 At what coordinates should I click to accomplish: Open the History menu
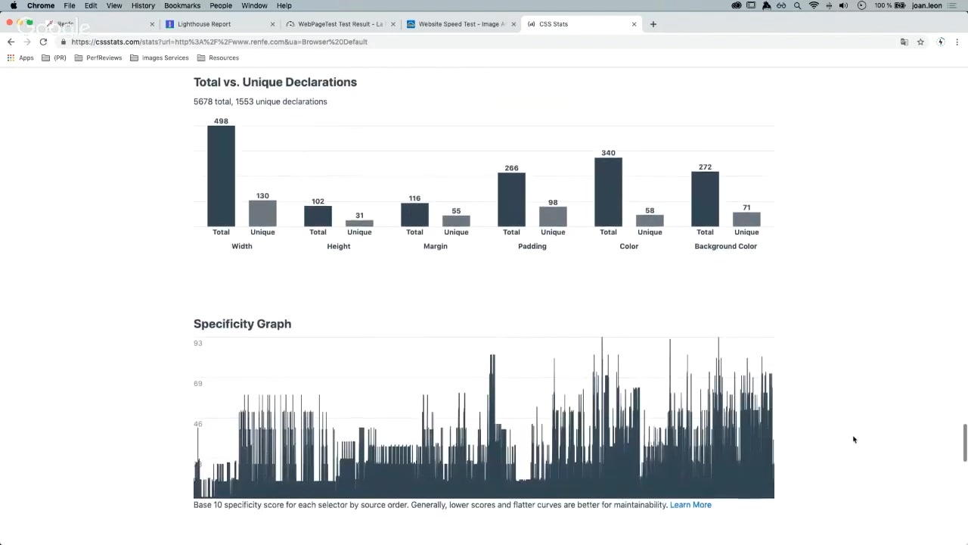143,5
